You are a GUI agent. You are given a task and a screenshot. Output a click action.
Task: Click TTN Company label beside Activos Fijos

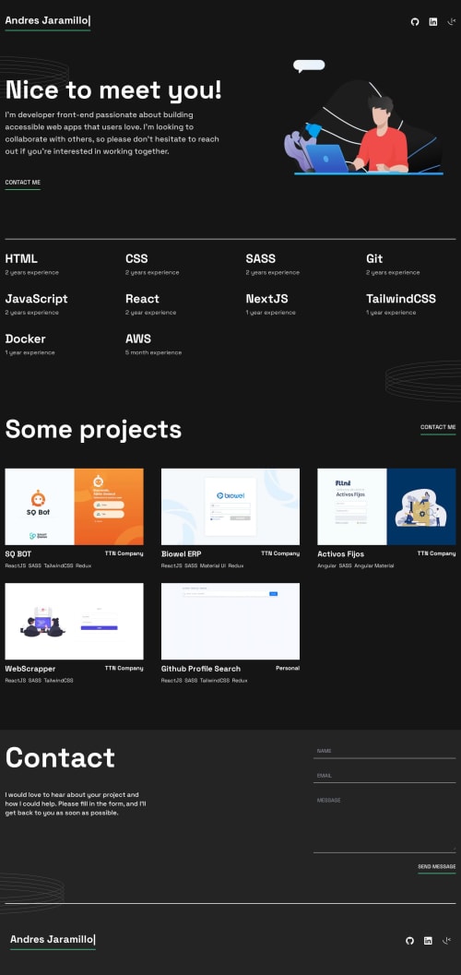pos(437,553)
